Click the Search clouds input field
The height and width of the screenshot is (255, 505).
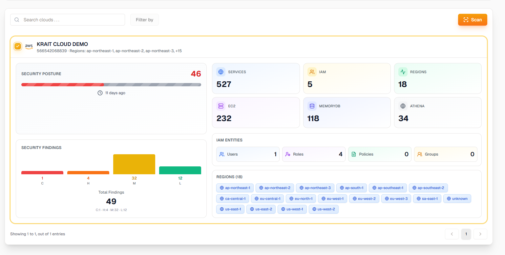click(x=68, y=20)
